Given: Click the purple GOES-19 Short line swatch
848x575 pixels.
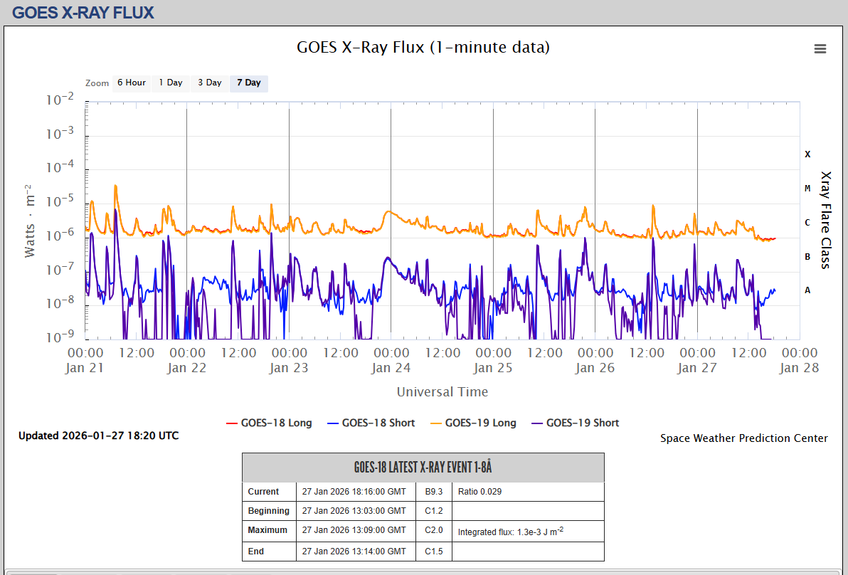Looking at the screenshot, I should pos(537,423).
